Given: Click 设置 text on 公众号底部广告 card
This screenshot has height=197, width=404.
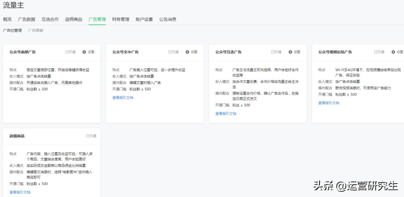Looking at the screenshot, I should tap(91, 52).
